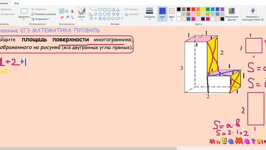
Task: Choose the pentagon shape
Action: pos(100,14)
